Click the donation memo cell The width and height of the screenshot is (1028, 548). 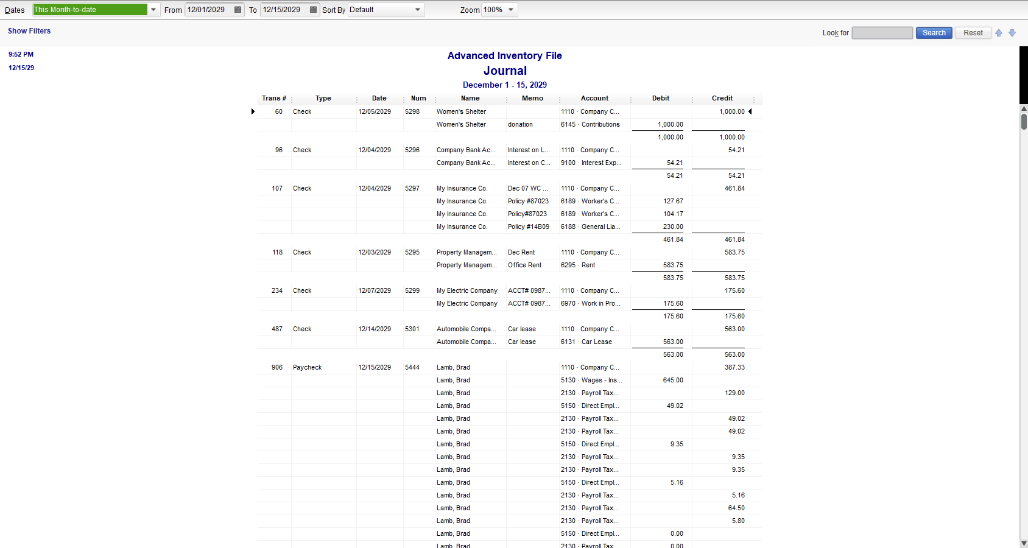pos(520,124)
